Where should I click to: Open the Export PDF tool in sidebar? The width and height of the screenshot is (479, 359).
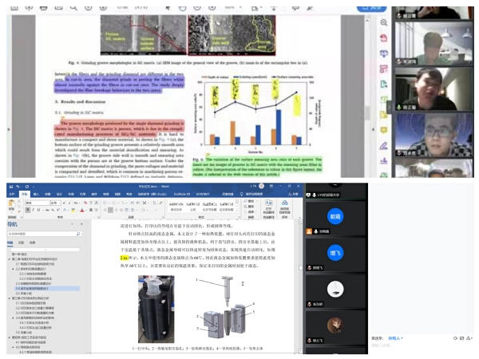384,85
